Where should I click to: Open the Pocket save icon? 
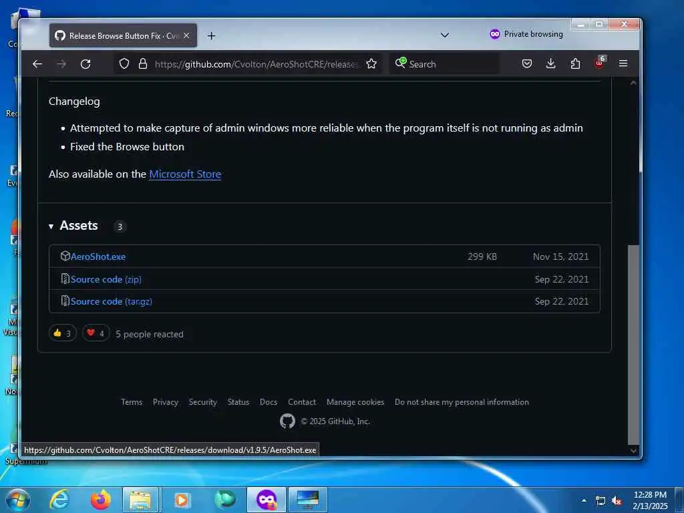click(x=527, y=63)
